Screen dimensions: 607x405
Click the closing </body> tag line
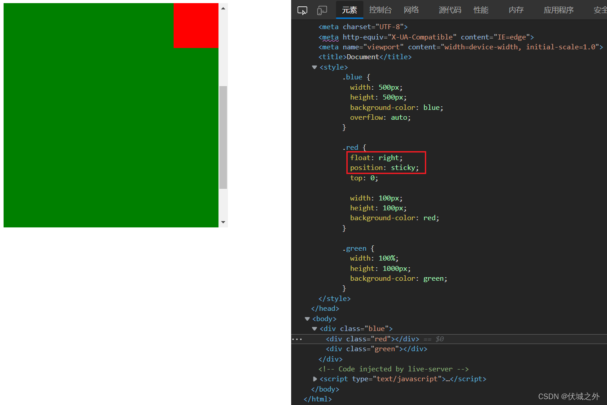pos(325,389)
